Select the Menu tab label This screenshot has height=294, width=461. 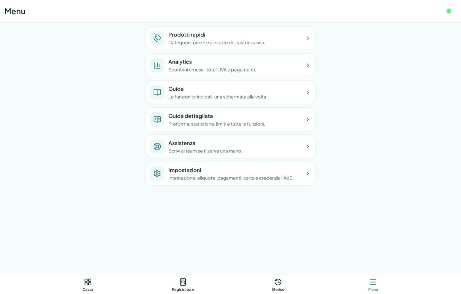coord(373,290)
